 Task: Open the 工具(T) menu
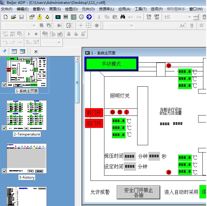[141, 9]
